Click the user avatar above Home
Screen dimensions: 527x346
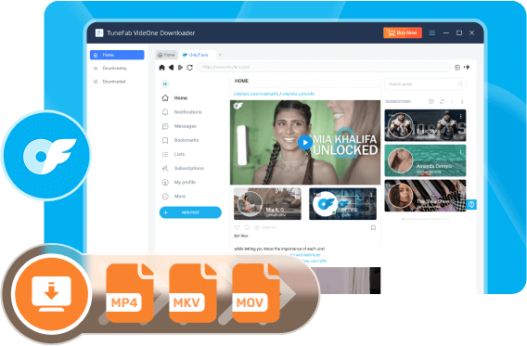[165, 84]
